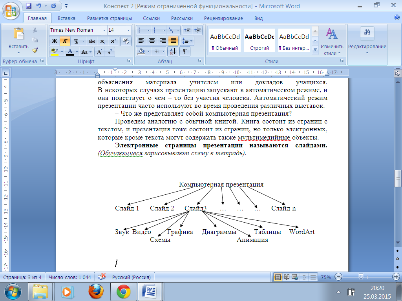Expand styles gallery More arrow

(x=315, y=49)
